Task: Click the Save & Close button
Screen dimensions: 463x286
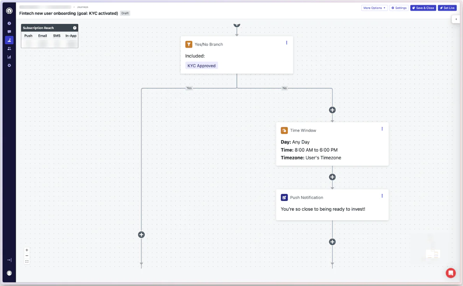Action: tap(423, 7)
